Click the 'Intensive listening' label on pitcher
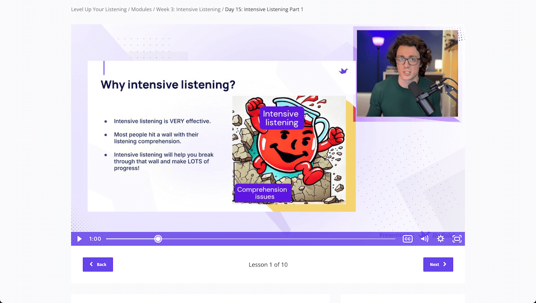This screenshot has width=536, height=303. click(x=281, y=118)
